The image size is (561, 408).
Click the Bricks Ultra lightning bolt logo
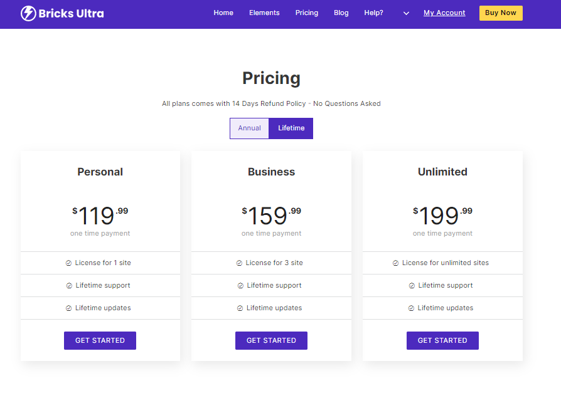click(x=28, y=13)
